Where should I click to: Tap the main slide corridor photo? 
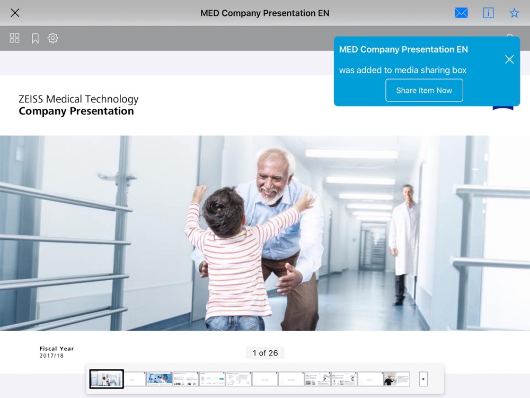pyautogui.click(x=265, y=233)
